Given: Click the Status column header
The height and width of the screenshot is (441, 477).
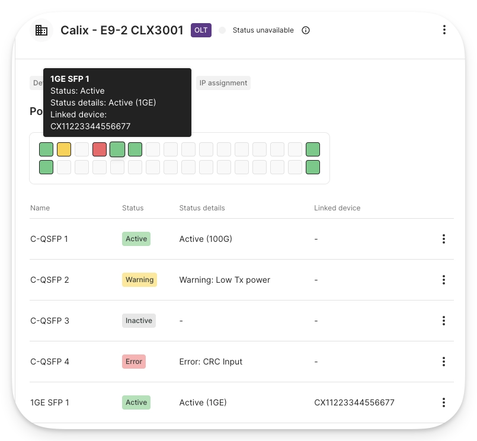Looking at the screenshot, I should 133,208.
